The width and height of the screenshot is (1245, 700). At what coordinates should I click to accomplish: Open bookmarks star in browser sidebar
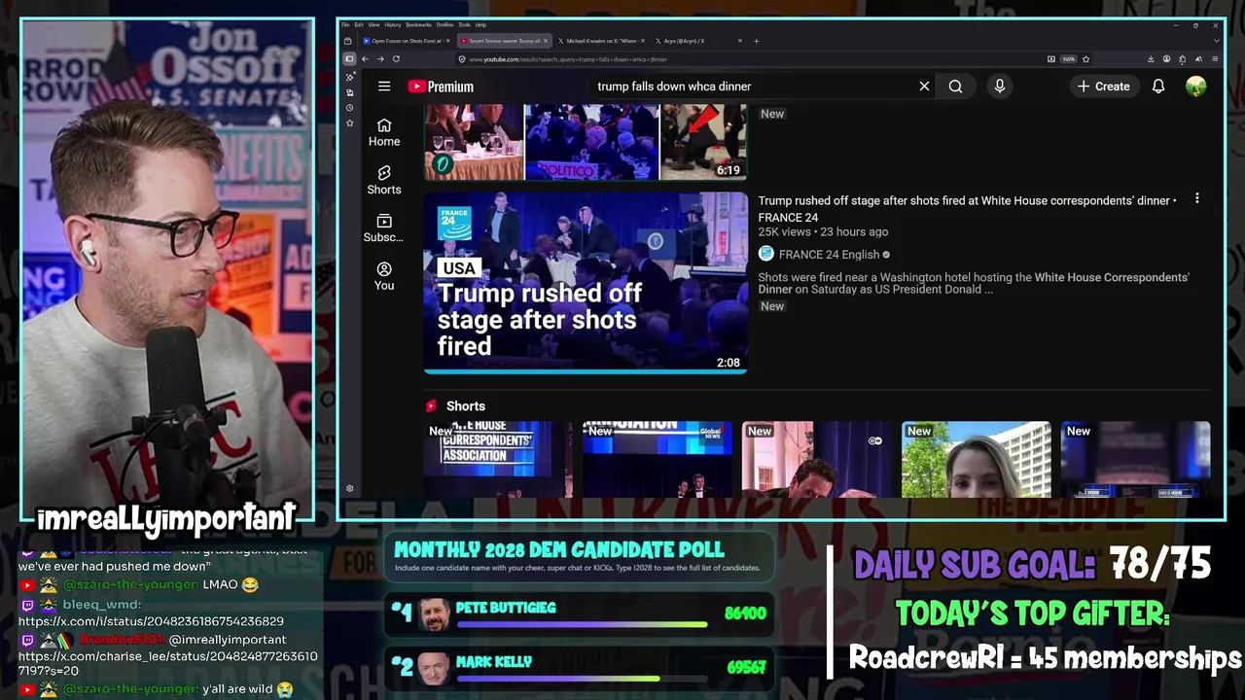[x=350, y=122]
